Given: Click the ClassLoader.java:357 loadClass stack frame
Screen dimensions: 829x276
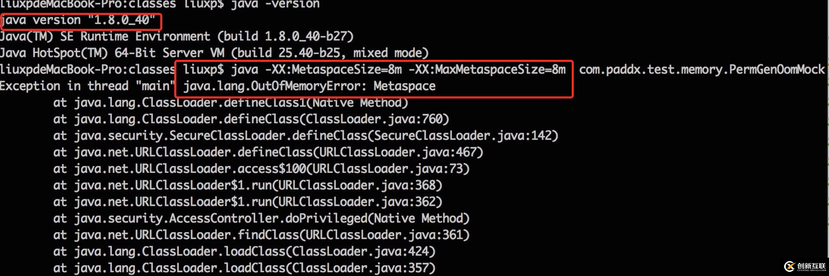Looking at the screenshot, I should click(x=363, y=268).
